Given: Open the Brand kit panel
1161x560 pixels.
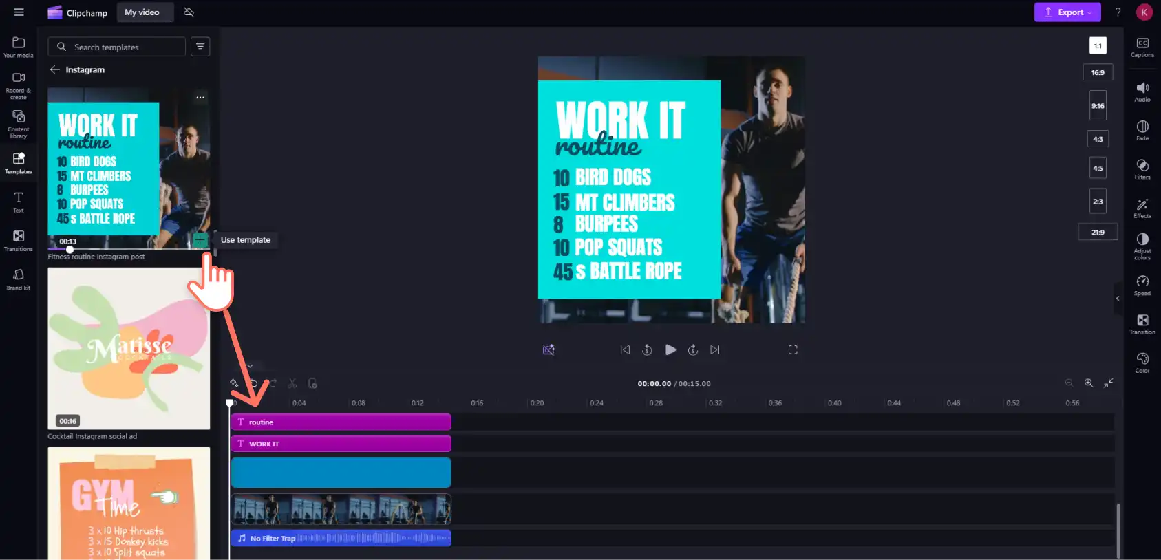Looking at the screenshot, I should 19,279.
